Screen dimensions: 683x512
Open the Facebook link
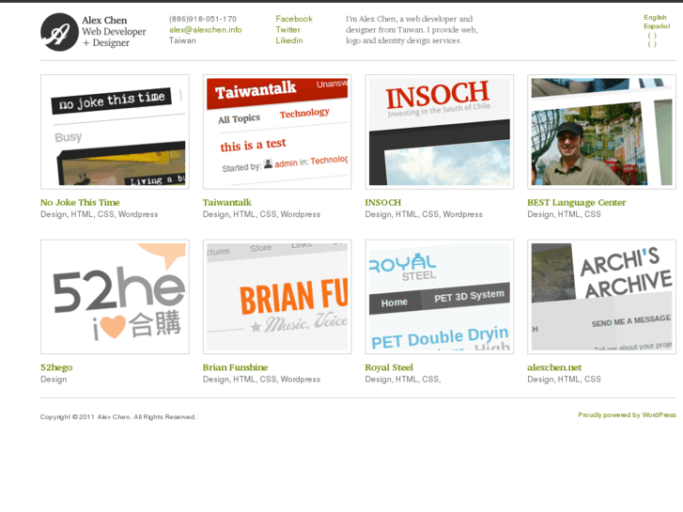tap(294, 19)
